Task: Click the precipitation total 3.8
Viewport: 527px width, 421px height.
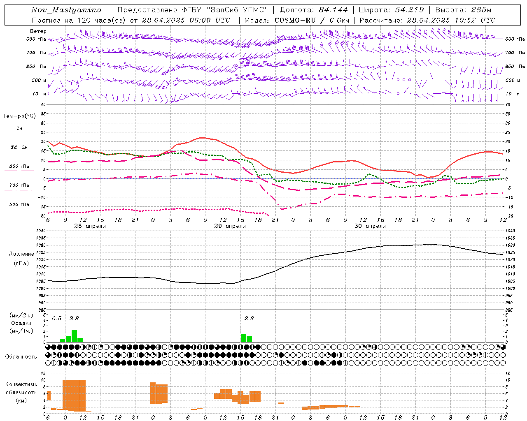Action: point(74,318)
